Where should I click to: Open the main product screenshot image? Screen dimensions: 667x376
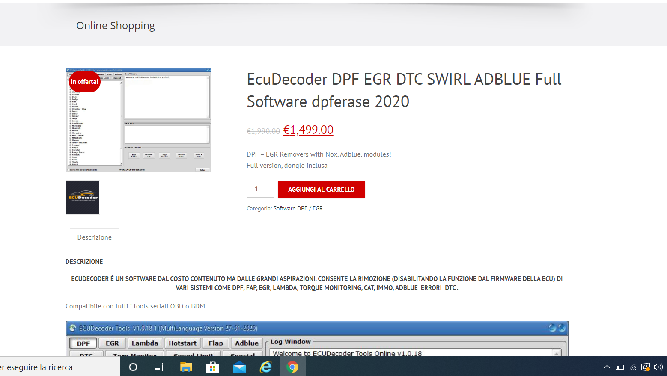coord(139,120)
